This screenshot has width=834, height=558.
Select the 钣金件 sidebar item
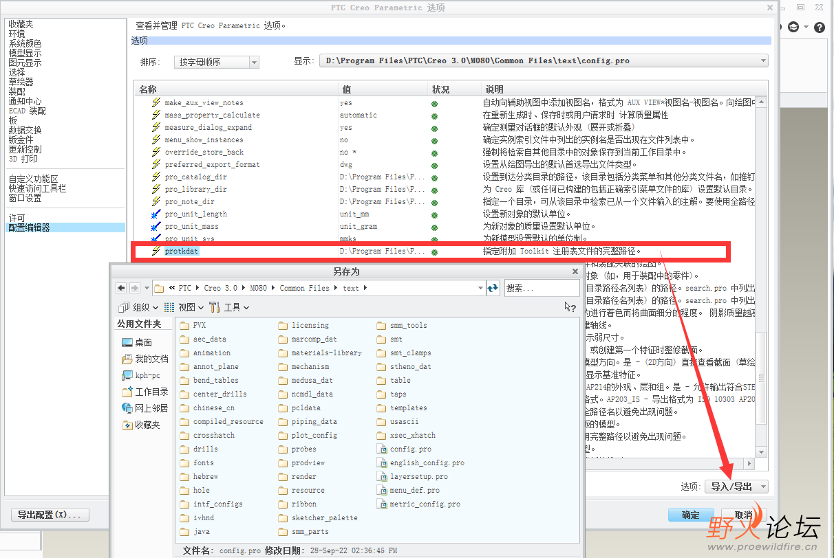[21, 139]
